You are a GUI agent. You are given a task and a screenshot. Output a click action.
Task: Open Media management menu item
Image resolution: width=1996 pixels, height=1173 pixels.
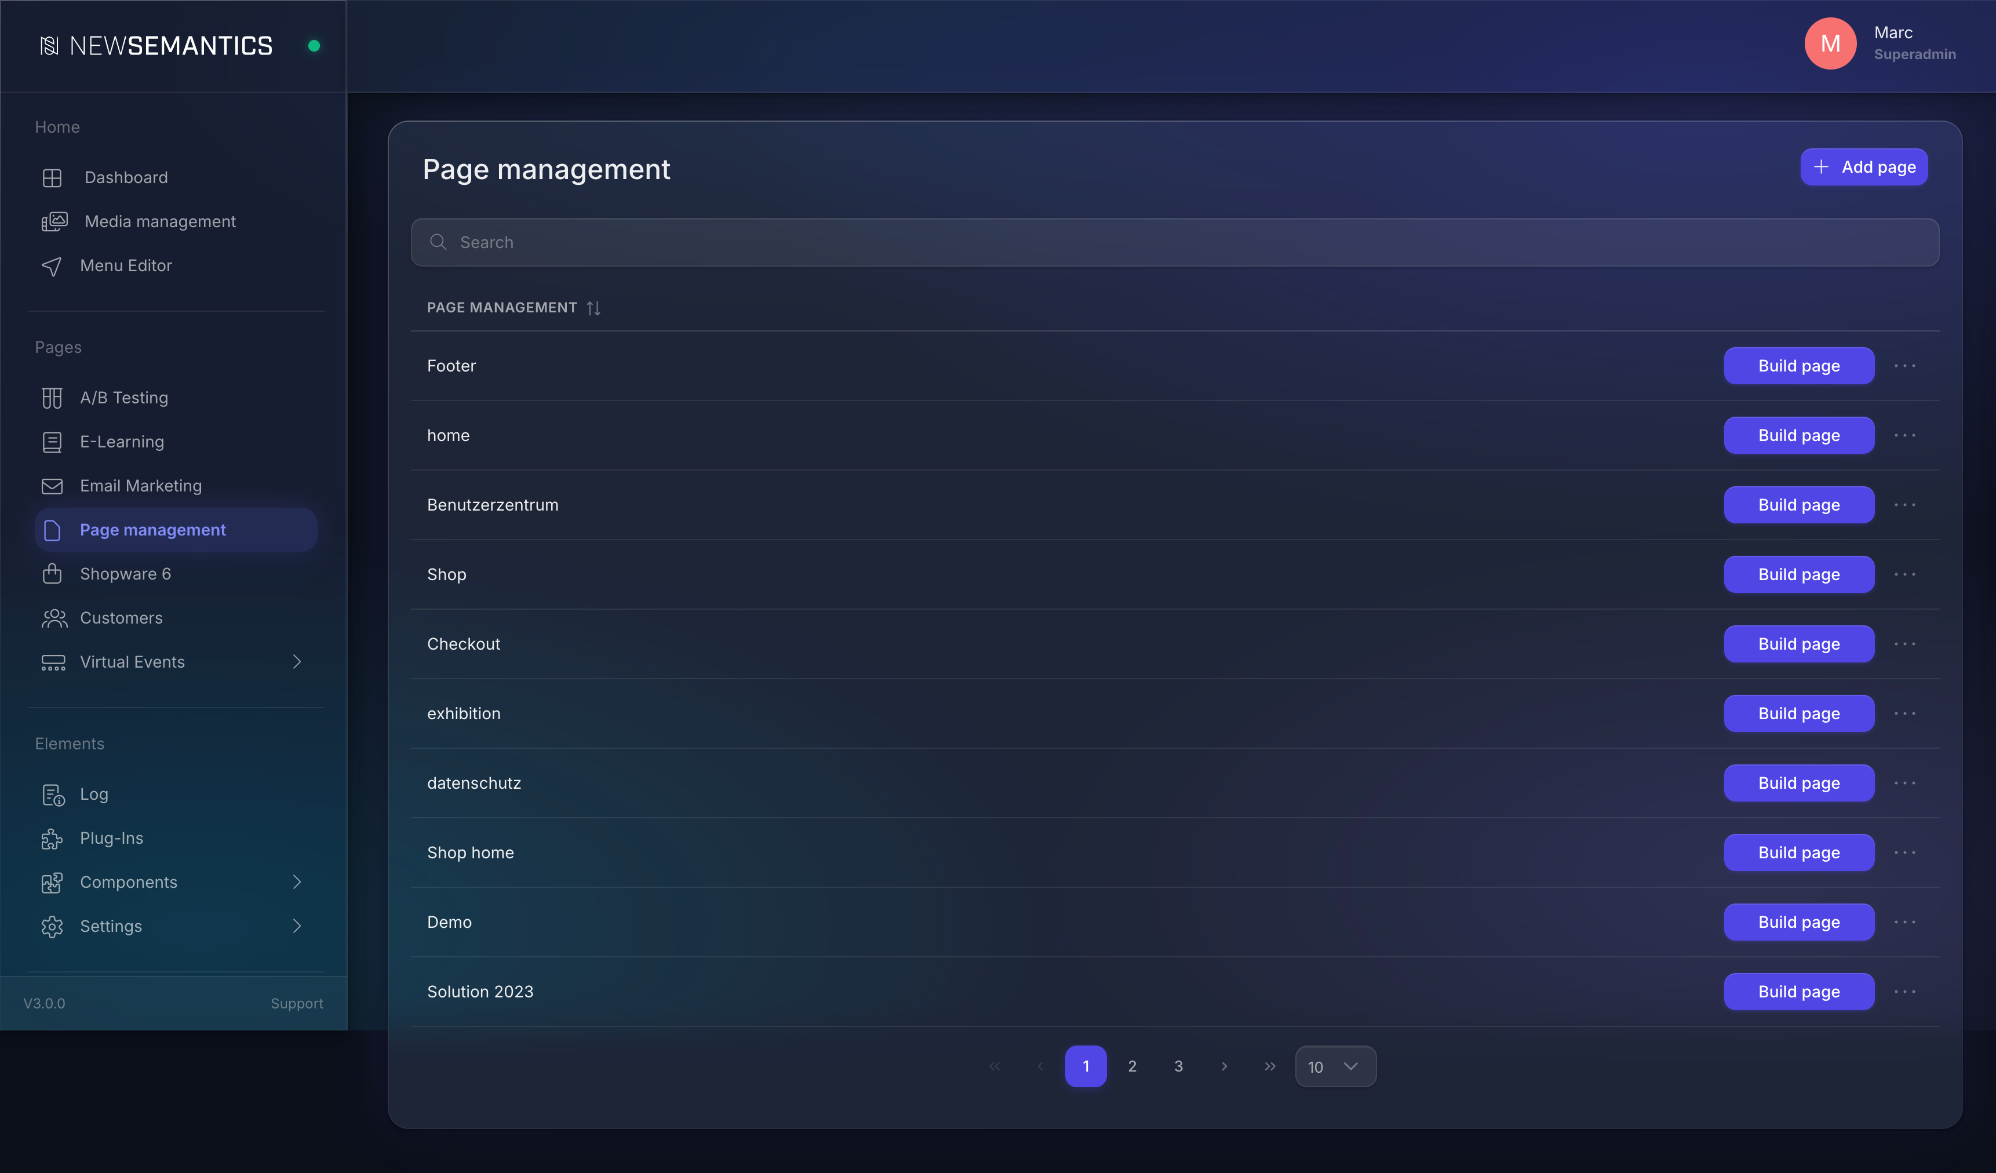(x=176, y=222)
